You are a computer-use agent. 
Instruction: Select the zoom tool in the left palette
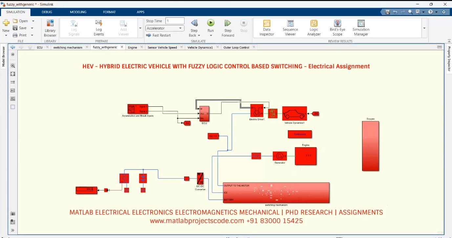pyautogui.click(x=12, y=65)
